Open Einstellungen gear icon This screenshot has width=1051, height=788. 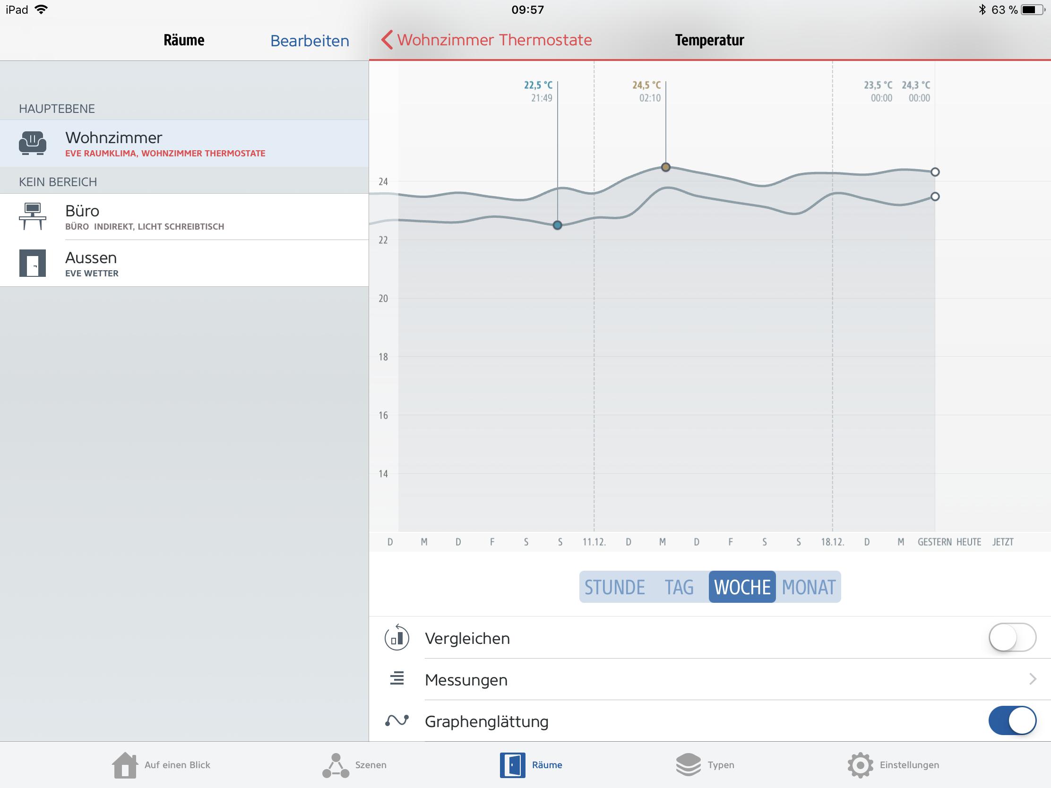click(x=860, y=765)
